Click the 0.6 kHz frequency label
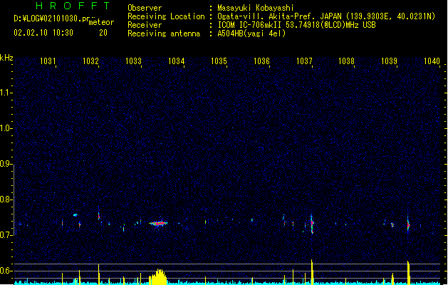 pyautogui.click(x=6, y=271)
